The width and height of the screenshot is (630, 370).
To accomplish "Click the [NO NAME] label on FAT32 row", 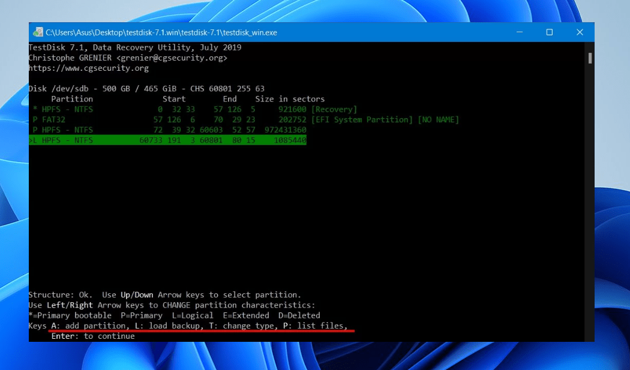I will point(439,120).
